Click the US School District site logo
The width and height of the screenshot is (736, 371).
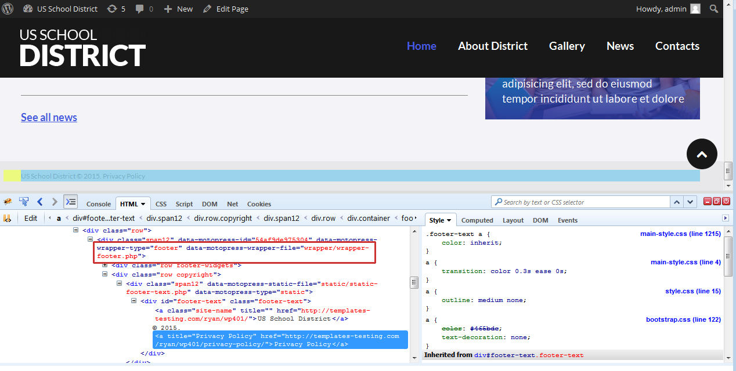(x=82, y=48)
